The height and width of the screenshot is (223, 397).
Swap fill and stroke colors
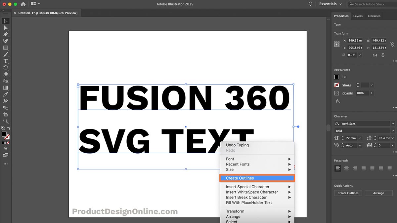click(x=9, y=128)
